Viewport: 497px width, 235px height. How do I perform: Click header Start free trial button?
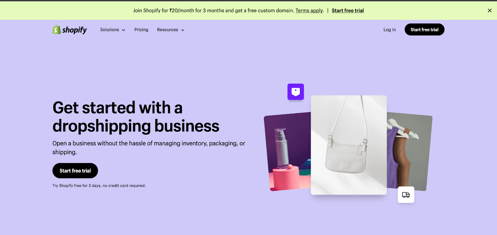point(424,29)
